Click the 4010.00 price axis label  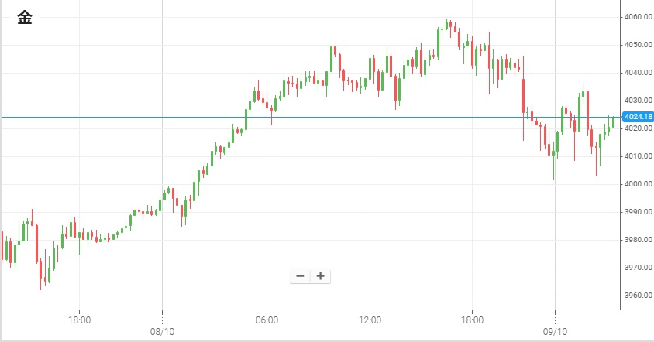638,156
